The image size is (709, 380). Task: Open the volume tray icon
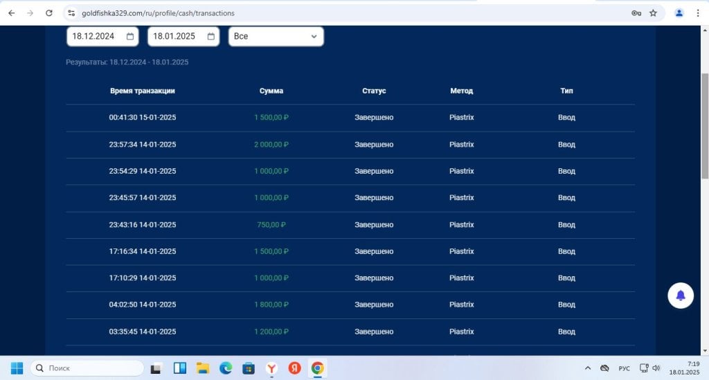pyautogui.click(x=656, y=368)
